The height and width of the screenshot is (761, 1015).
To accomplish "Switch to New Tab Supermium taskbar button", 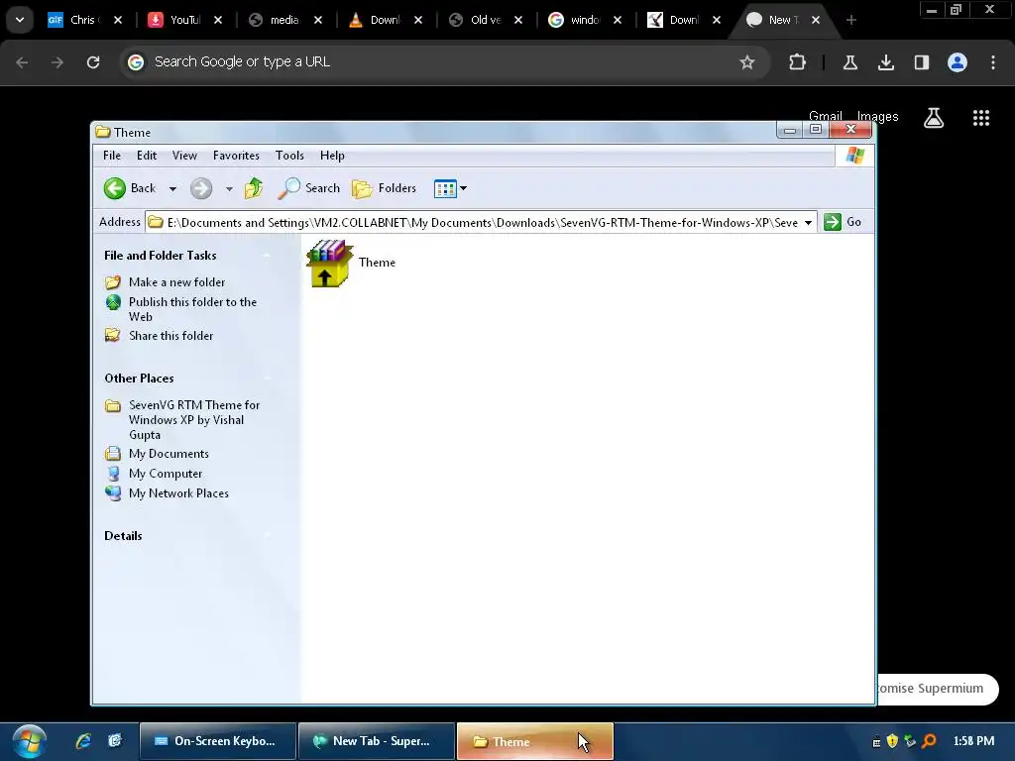I will 376,741.
